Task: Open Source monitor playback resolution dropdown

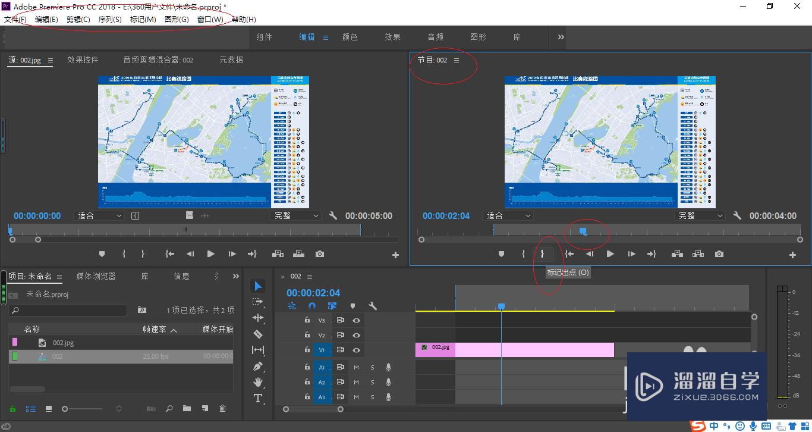Action: (x=295, y=216)
